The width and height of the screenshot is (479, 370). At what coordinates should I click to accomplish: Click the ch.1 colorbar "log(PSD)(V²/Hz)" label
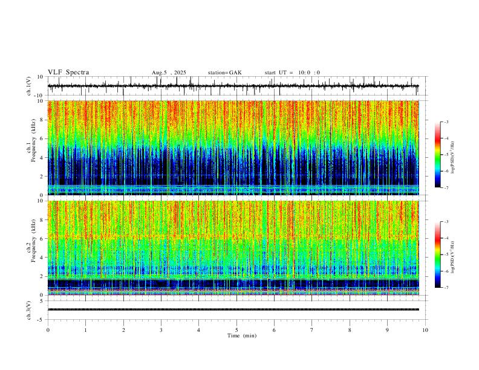pyautogui.click(x=453, y=157)
